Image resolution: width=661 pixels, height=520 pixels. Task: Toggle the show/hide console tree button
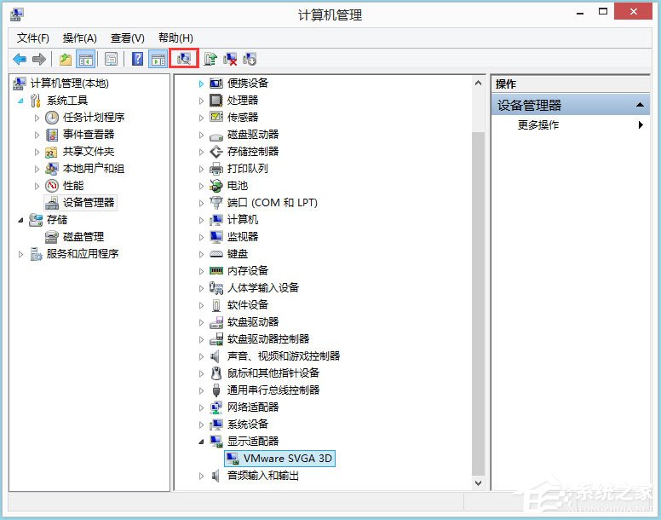pyautogui.click(x=85, y=59)
